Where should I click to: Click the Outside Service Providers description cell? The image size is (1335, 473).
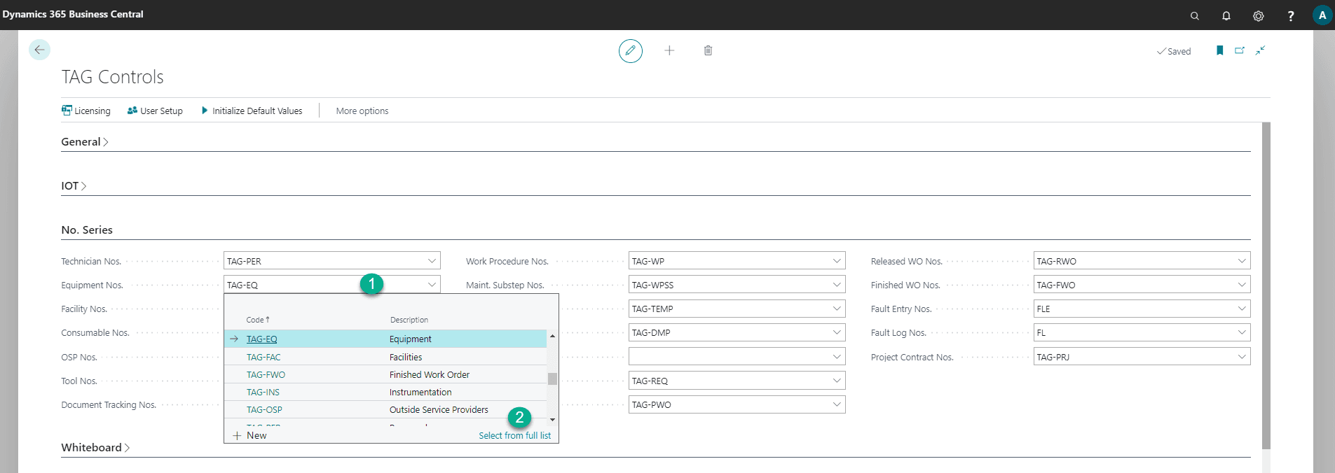pyautogui.click(x=439, y=409)
